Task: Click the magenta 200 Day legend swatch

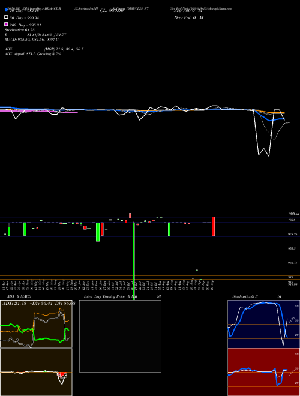Action: tap(7, 24)
